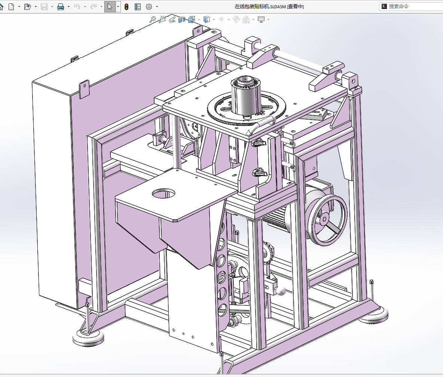Select the cylindrical labeling head on top plate
The width and height of the screenshot is (443, 377).
[246, 96]
